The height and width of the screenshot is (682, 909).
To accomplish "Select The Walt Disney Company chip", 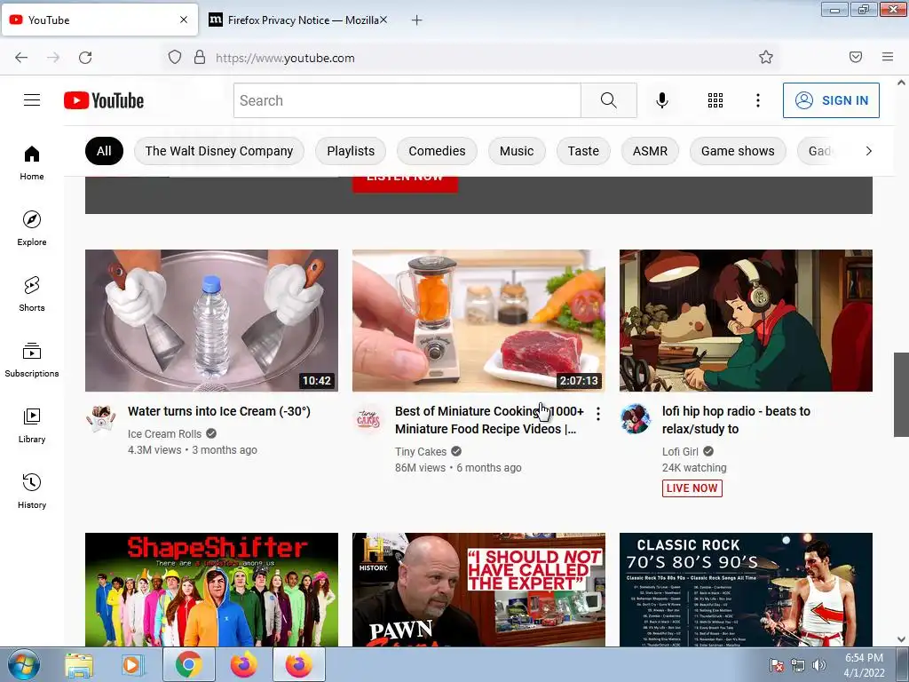I will 219,151.
